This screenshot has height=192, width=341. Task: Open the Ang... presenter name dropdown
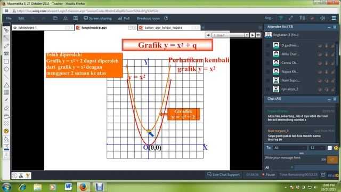coord(269,18)
